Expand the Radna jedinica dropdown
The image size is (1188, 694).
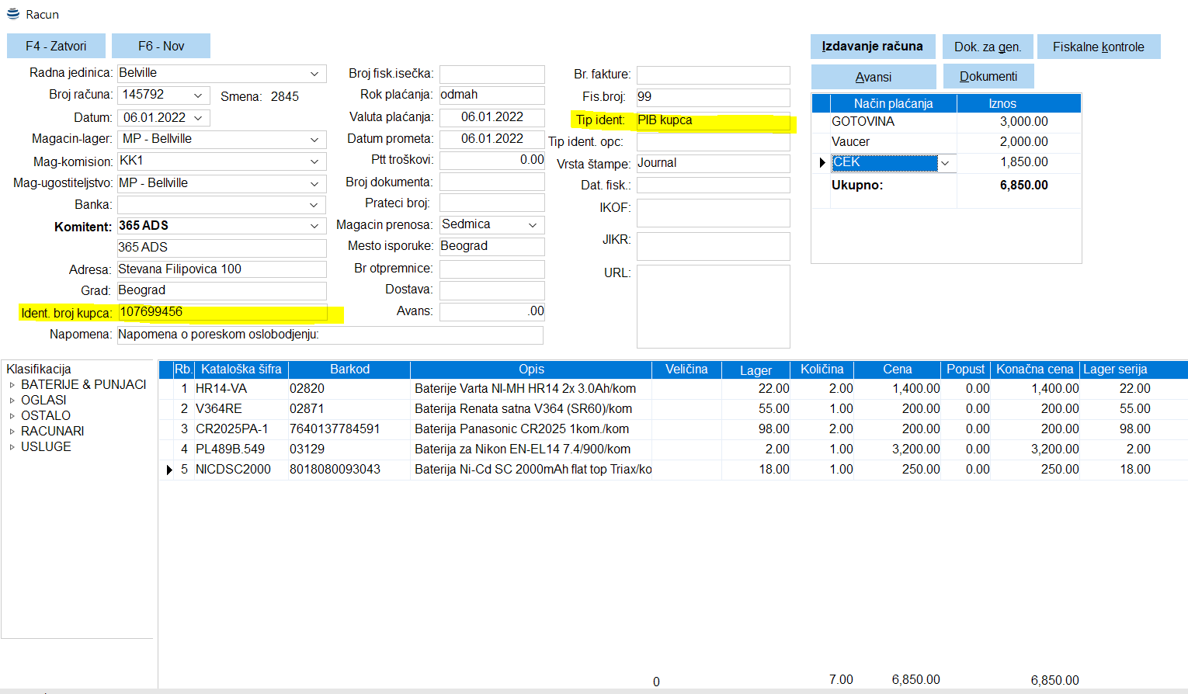tap(314, 74)
